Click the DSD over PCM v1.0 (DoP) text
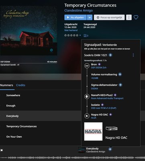The height and width of the screenshot is (161, 145). [x=104, y=108]
